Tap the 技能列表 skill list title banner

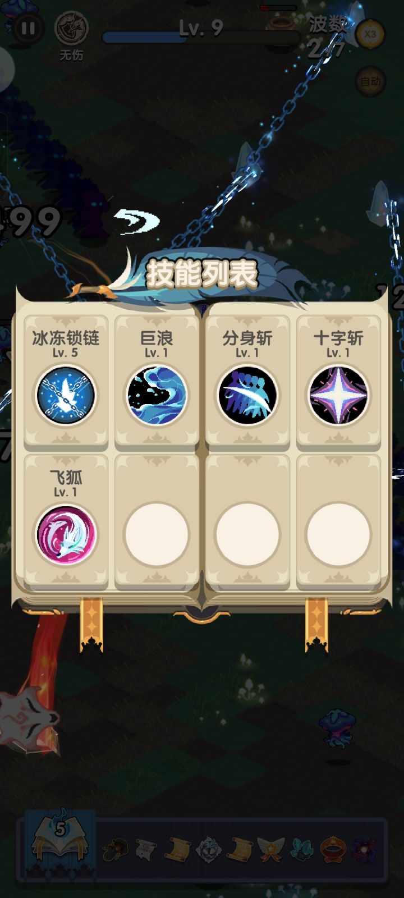coord(202,273)
